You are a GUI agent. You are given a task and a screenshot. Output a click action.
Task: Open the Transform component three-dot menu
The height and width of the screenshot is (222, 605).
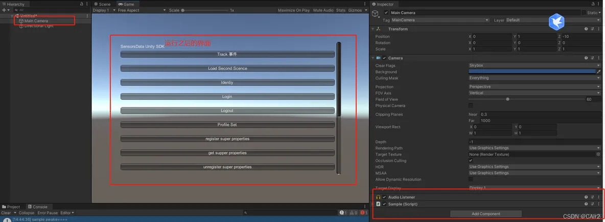(599, 29)
